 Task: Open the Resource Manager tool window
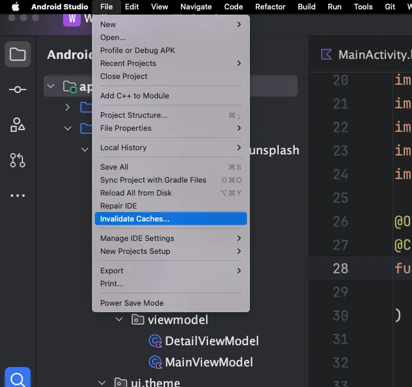pos(18,124)
